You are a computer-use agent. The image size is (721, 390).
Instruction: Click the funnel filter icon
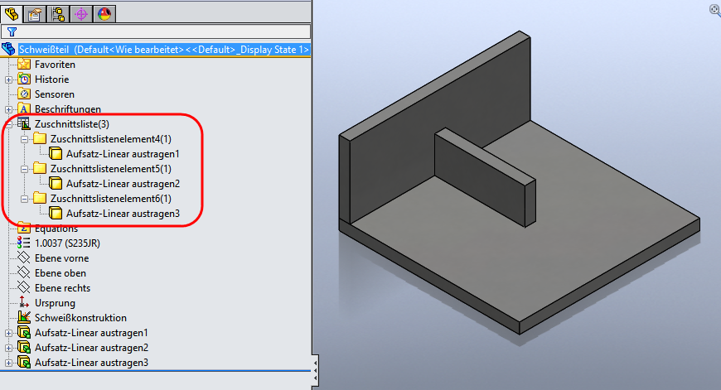[x=12, y=31]
